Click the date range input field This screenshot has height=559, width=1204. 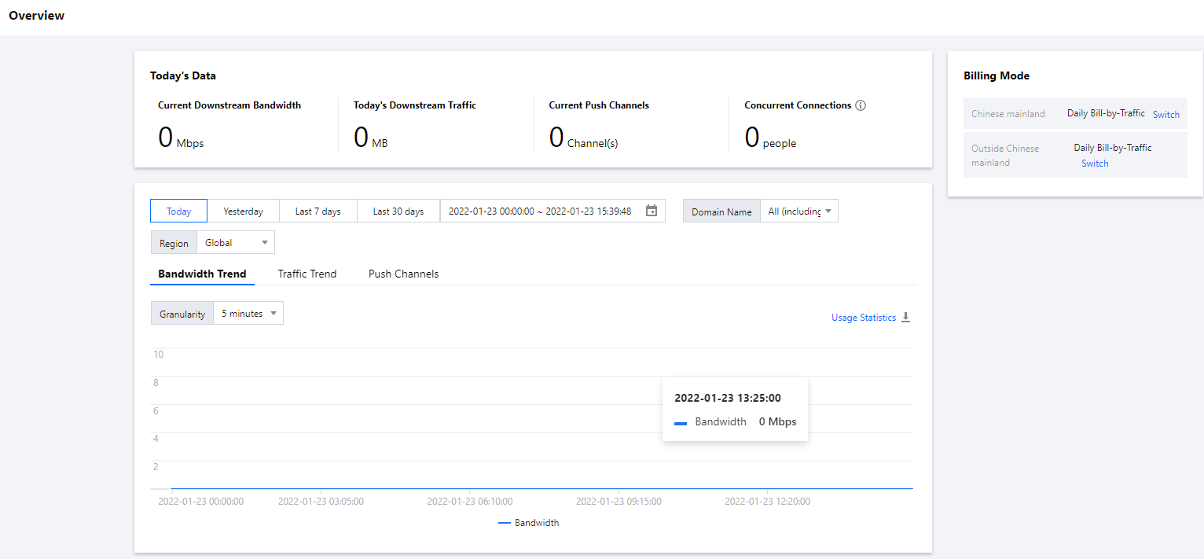pos(540,211)
